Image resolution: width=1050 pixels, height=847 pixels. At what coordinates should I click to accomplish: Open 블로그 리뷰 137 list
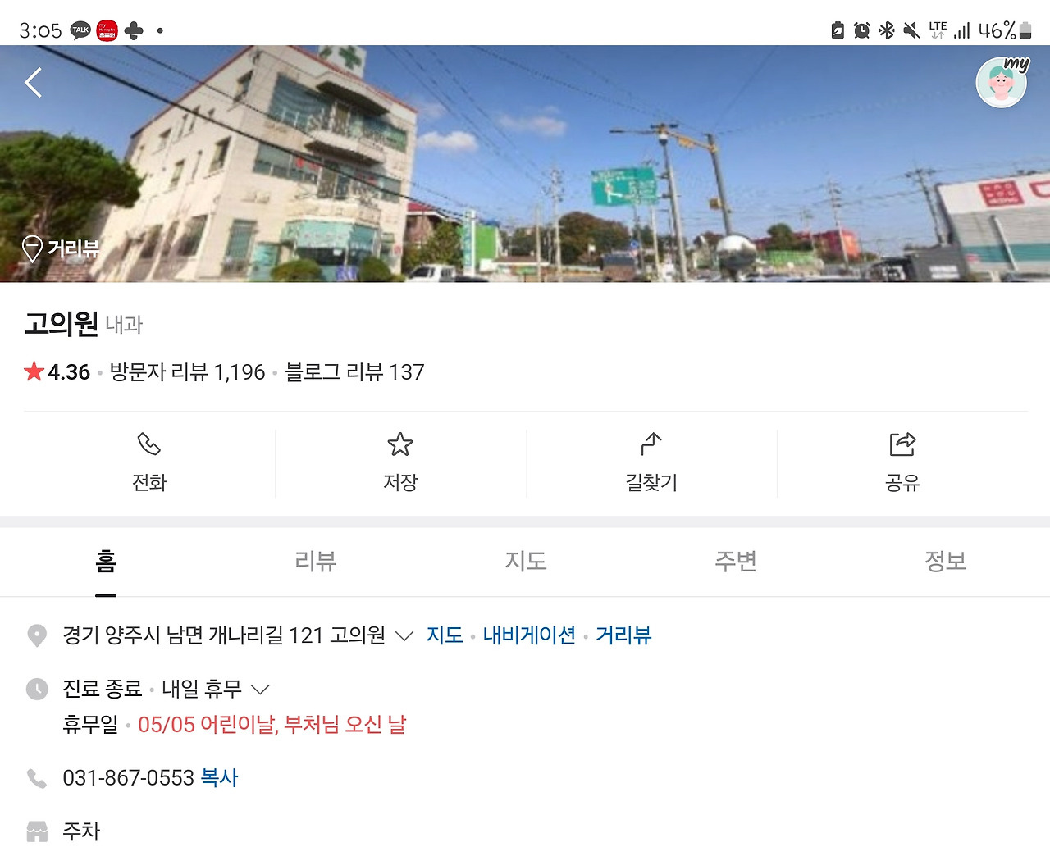[354, 372]
